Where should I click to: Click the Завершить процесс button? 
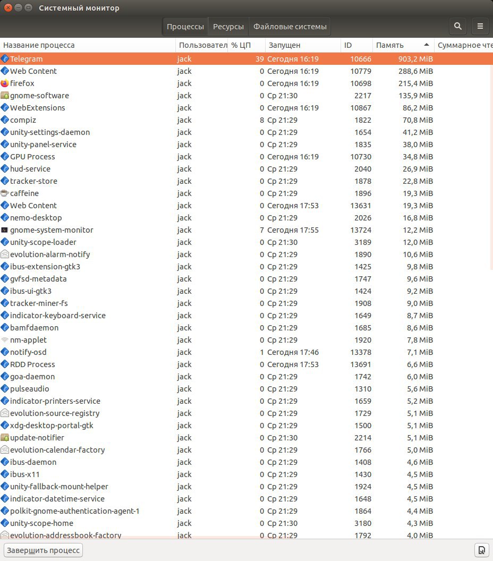[43, 550]
